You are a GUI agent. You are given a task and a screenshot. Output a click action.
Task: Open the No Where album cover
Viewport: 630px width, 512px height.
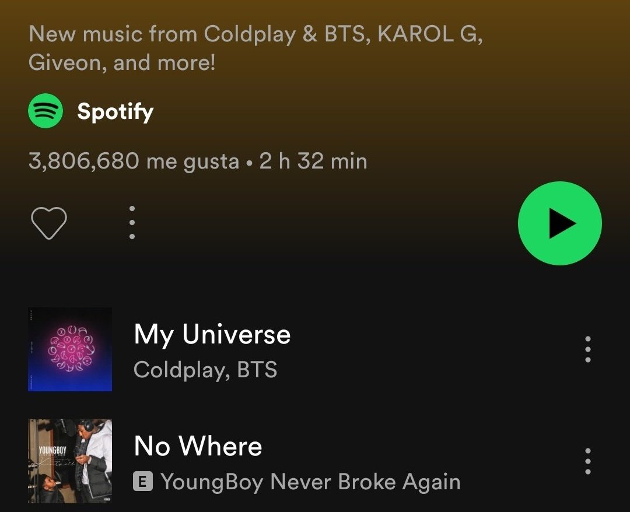pyautogui.click(x=70, y=461)
